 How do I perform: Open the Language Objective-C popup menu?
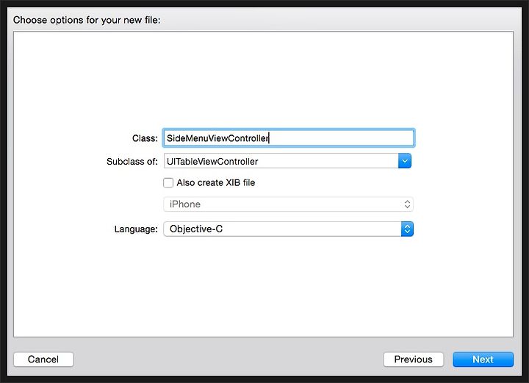289,229
